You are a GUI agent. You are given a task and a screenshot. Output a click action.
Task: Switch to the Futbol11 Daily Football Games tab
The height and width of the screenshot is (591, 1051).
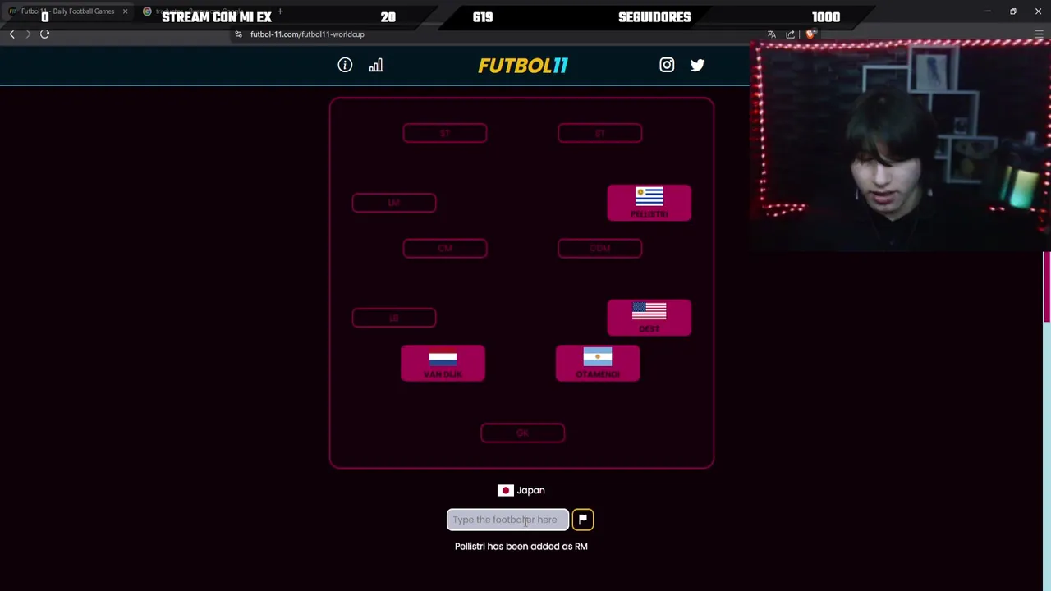pyautogui.click(x=67, y=11)
